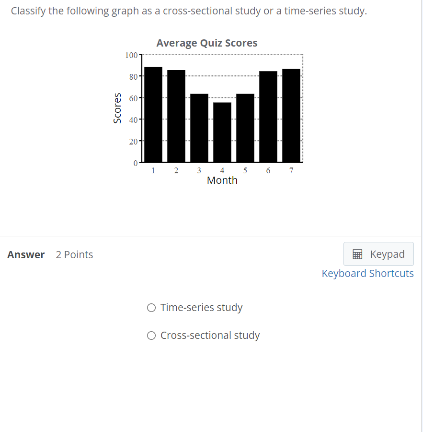Open the Keyboard Shortcuts link
The image size is (423, 432).
367,273
